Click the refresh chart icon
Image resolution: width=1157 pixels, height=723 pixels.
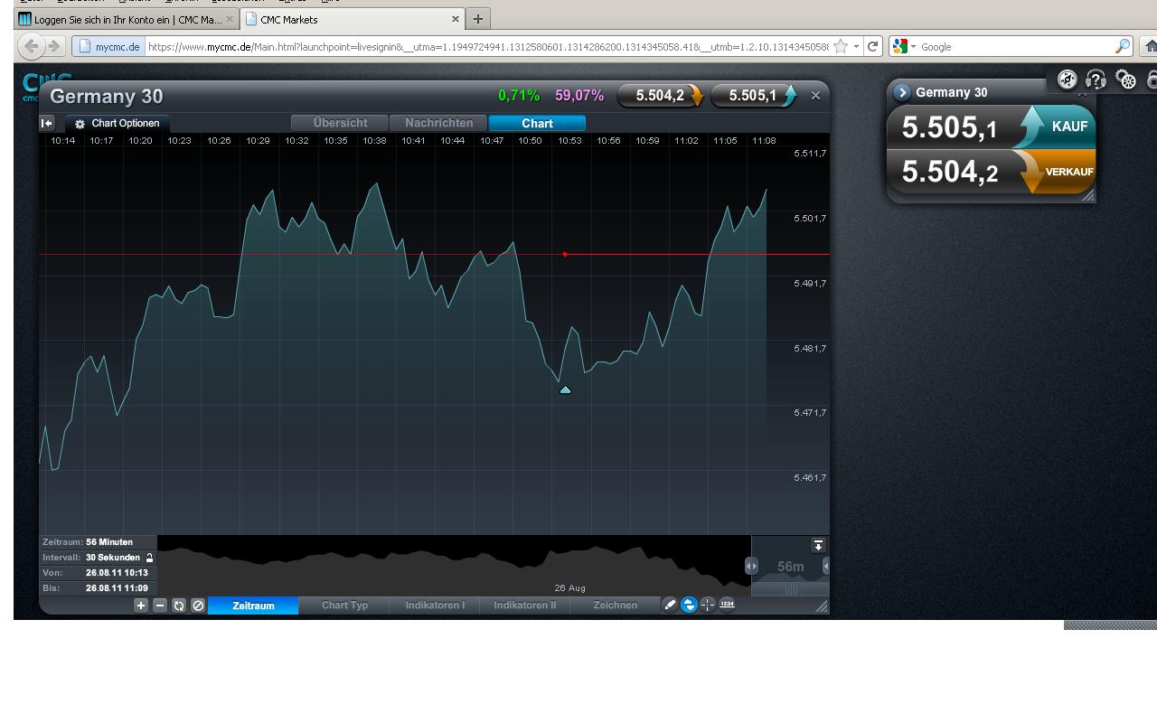179,606
